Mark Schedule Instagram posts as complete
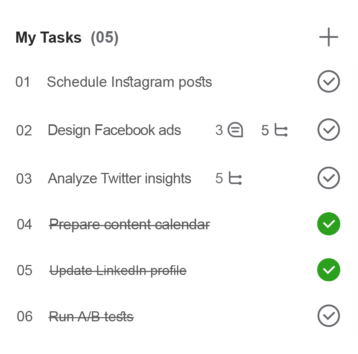This screenshot has width=358, height=354. tap(329, 82)
